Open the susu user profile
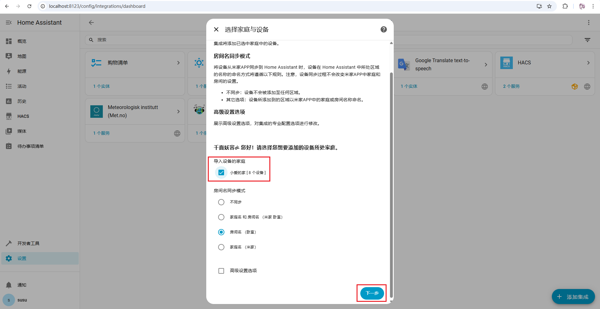Screen dimensions: 600x309 coord(40,300)
